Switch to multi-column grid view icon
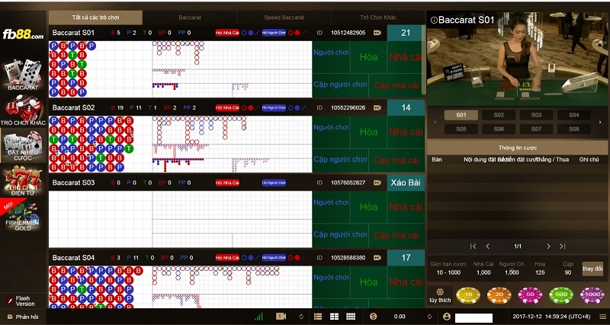 (x=351, y=316)
